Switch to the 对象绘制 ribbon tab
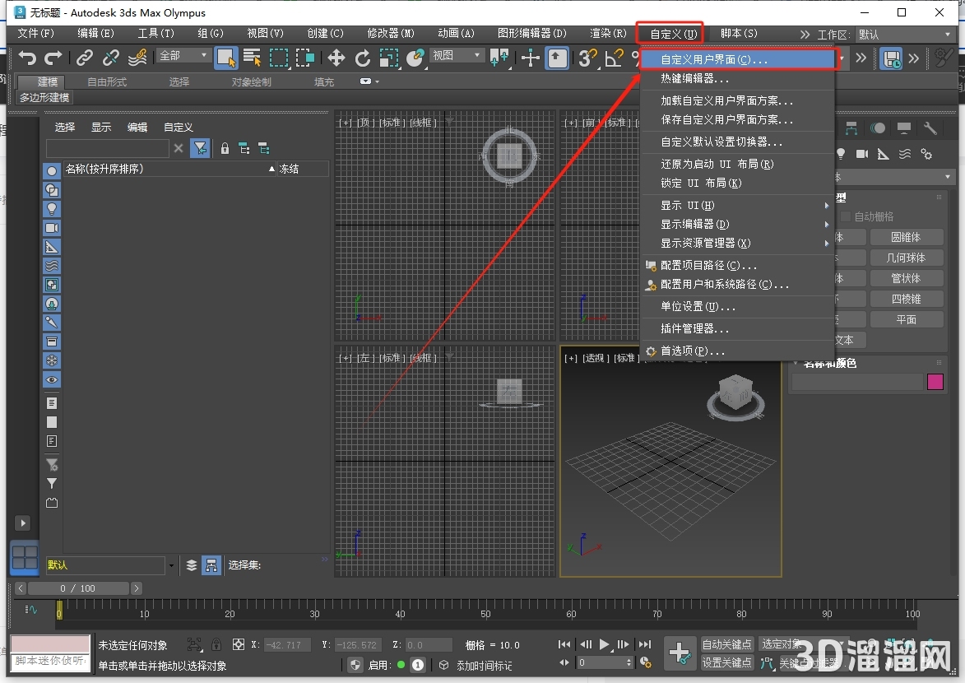Screen dimensions: 965x683 (251, 82)
